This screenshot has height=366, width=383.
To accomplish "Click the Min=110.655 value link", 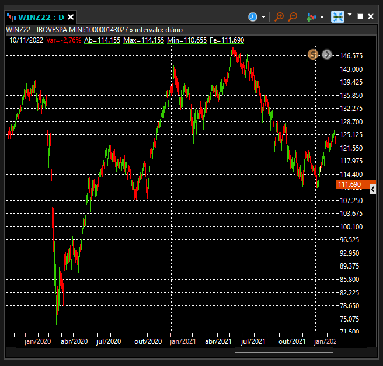I will click(187, 40).
